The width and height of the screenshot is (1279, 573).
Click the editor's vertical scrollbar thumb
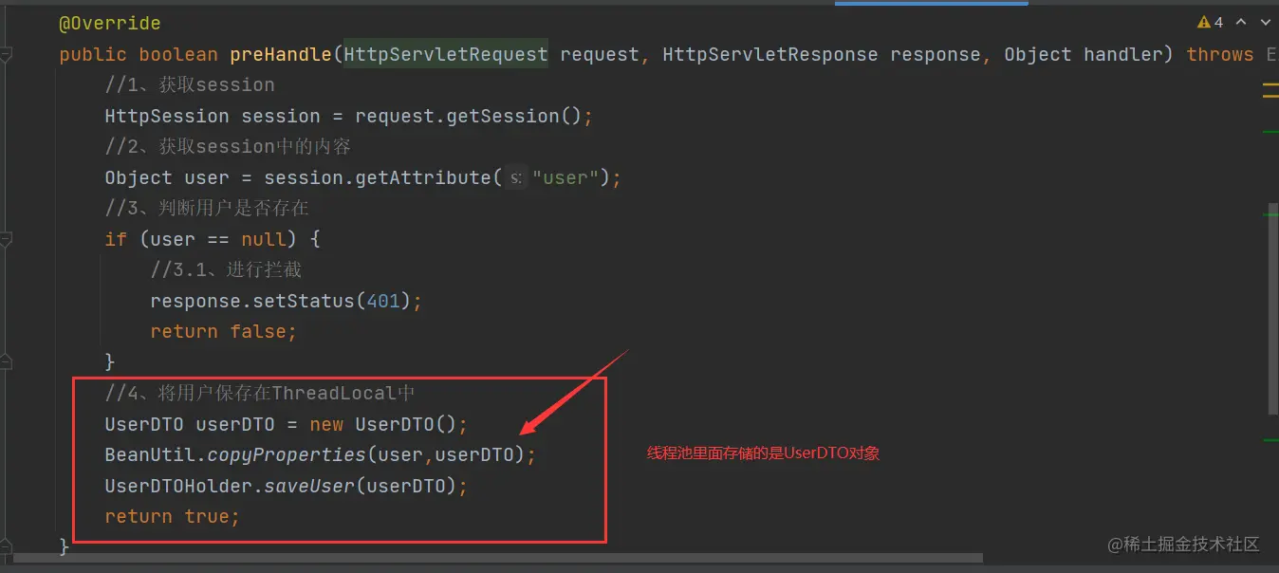click(1273, 308)
